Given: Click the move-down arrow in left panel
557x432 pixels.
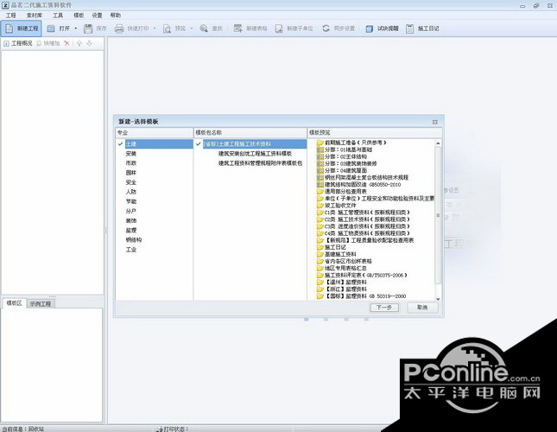Looking at the screenshot, I should click(x=89, y=43).
